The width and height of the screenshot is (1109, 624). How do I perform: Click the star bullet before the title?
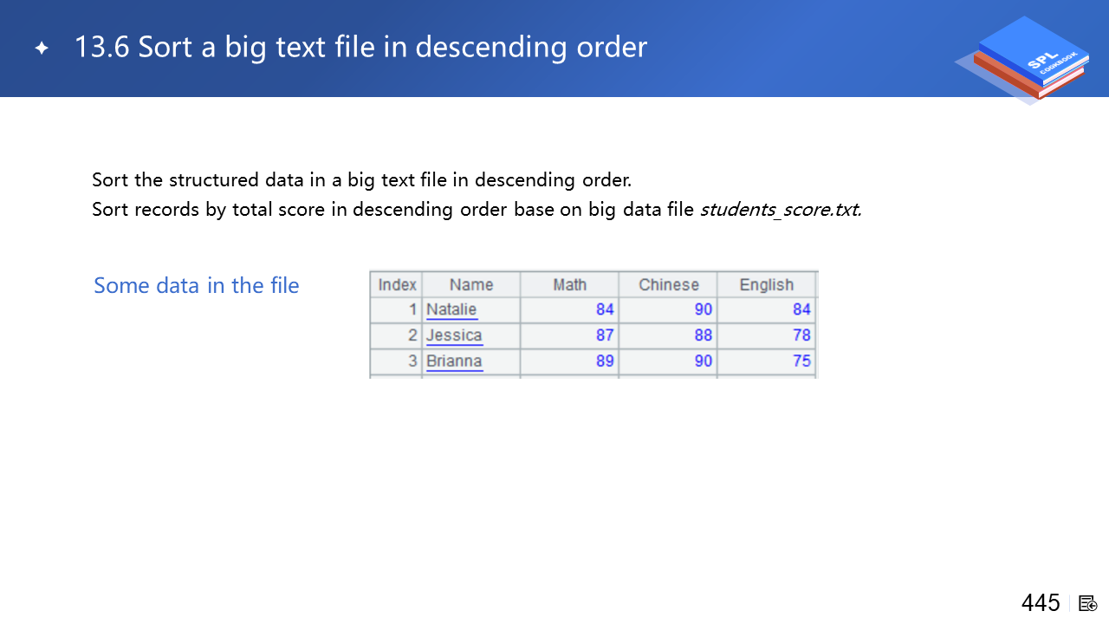click(x=42, y=49)
